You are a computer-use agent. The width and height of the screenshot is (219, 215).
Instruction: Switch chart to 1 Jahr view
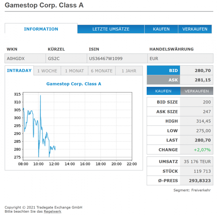(129, 71)
